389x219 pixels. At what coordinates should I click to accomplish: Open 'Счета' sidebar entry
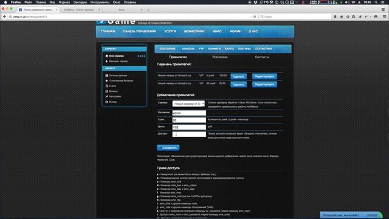click(x=112, y=86)
